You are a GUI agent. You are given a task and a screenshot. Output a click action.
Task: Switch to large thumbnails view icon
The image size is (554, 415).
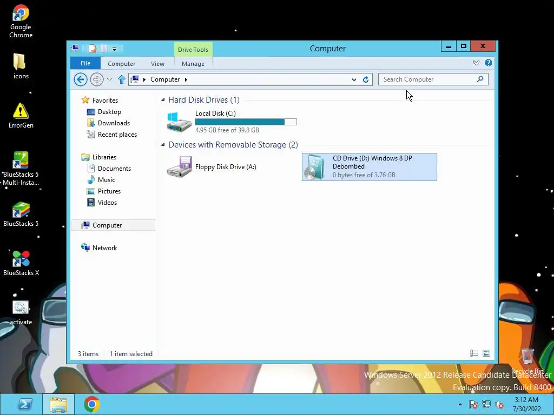pos(486,353)
